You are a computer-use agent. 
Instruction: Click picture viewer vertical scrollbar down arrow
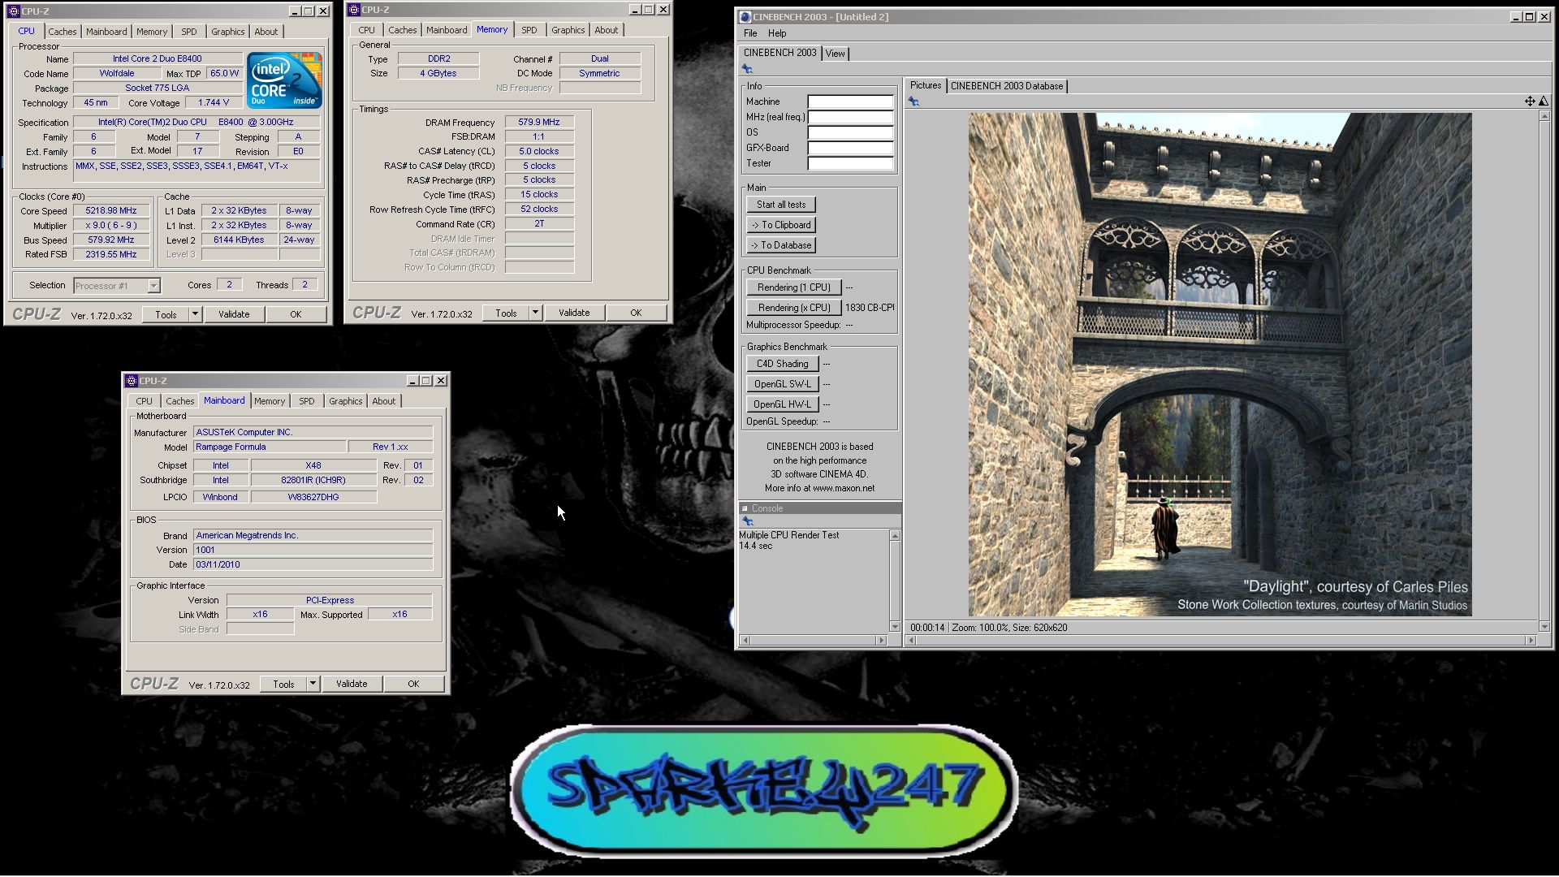[x=1544, y=627]
